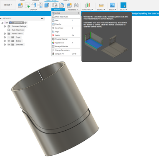
Task: Switch to the SHEET METAL tab
Action: click(51, 1)
